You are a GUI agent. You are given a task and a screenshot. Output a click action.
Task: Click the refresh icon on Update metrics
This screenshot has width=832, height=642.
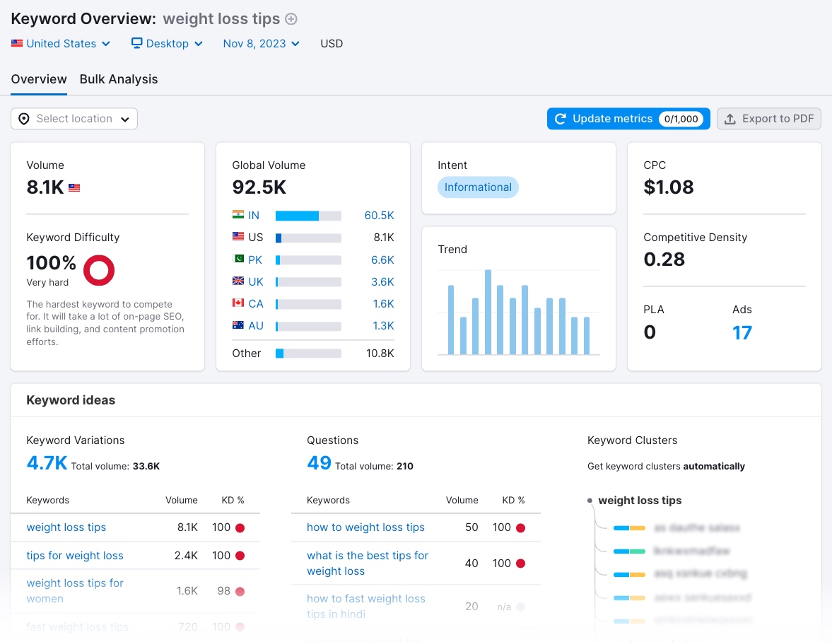pos(559,118)
